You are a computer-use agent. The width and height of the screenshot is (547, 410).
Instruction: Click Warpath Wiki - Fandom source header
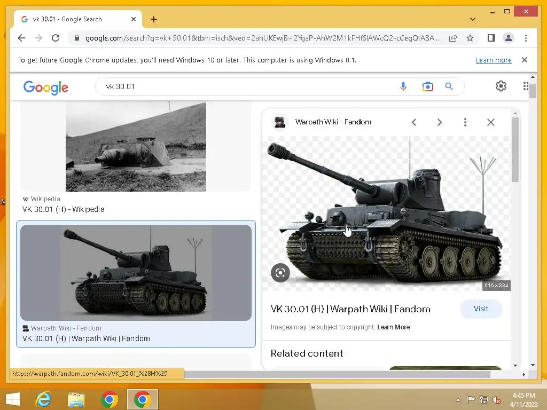point(333,122)
